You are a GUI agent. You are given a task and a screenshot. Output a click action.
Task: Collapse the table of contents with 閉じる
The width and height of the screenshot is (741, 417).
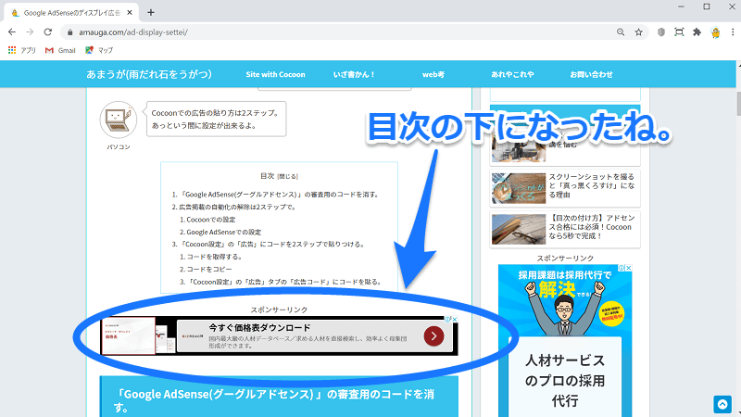(289, 176)
